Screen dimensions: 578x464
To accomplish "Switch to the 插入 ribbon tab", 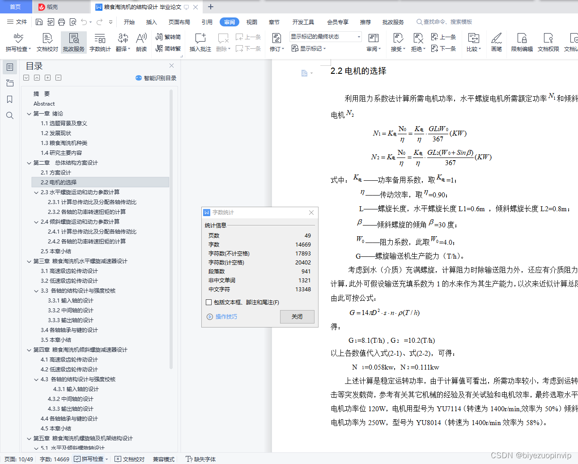I will [x=152, y=22].
